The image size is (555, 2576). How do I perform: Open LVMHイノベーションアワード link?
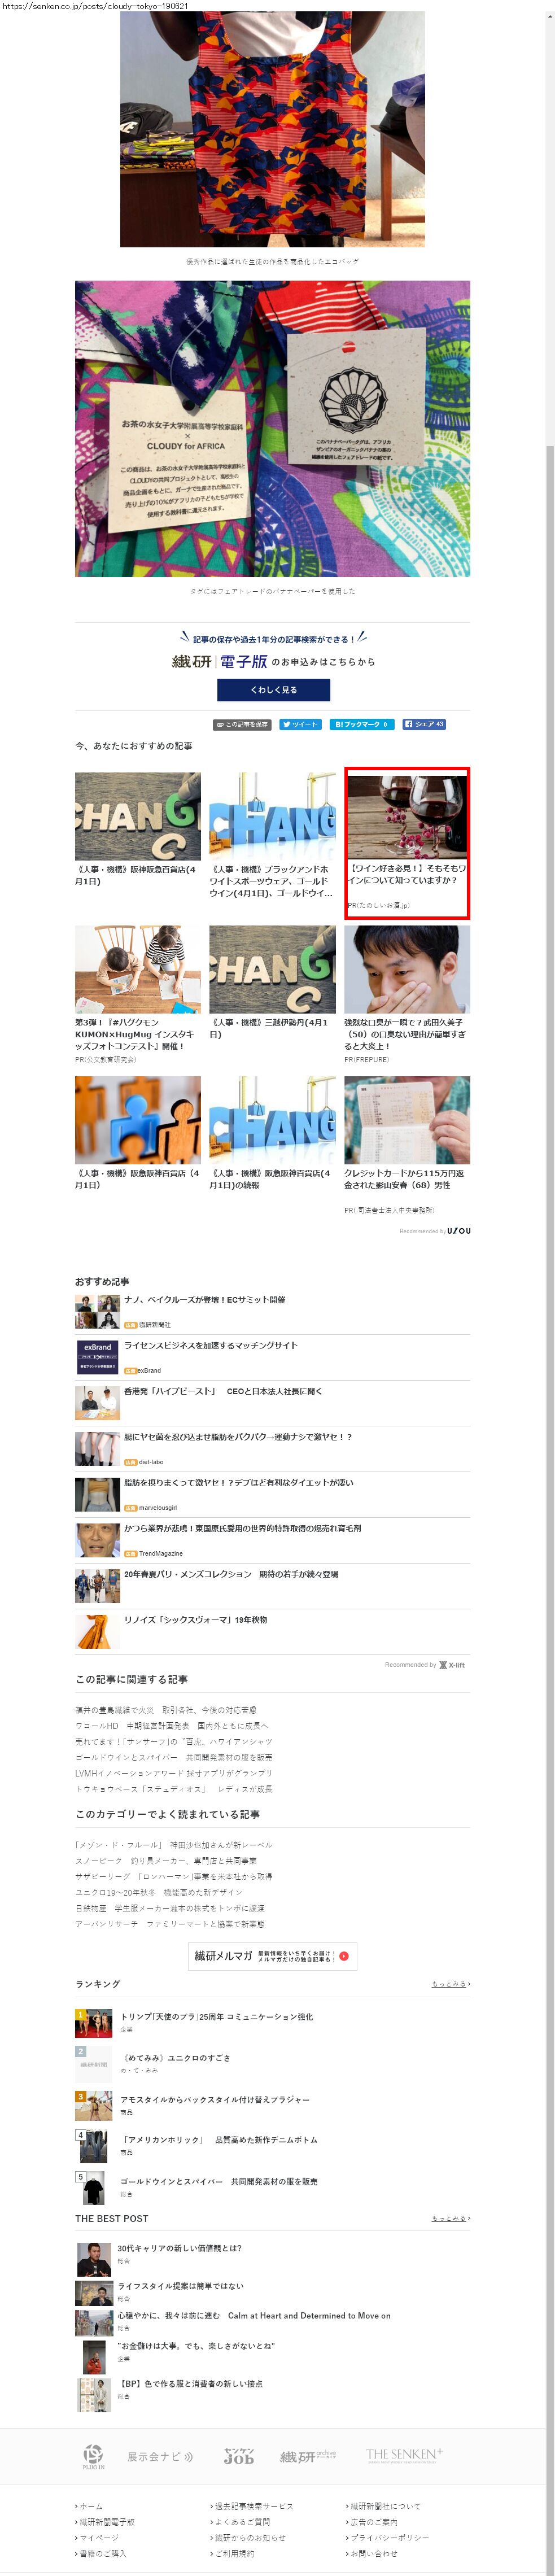pyautogui.click(x=173, y=1773)
